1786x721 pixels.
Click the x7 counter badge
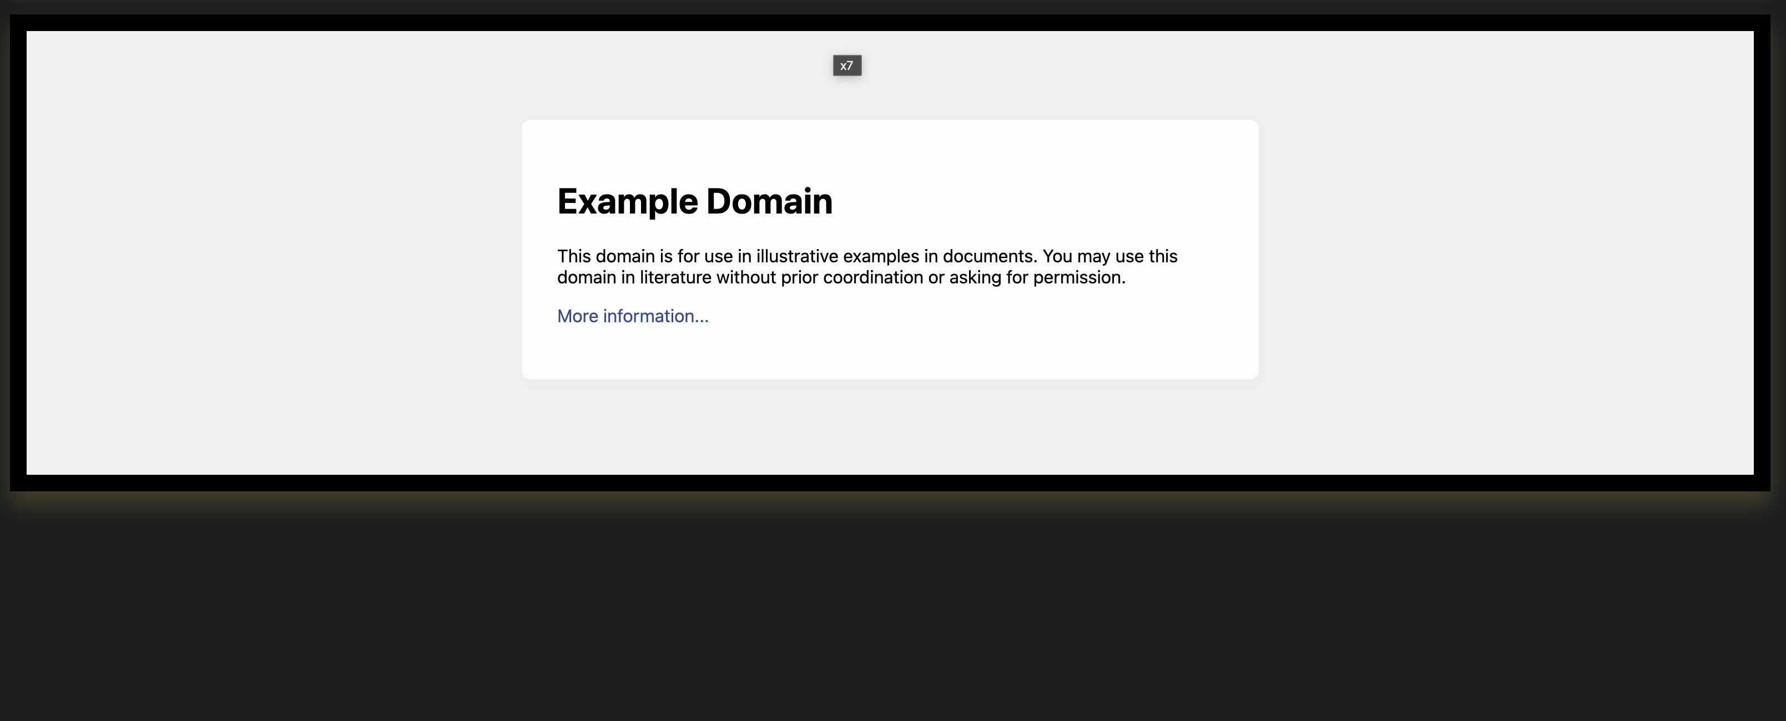pos(846,66)
